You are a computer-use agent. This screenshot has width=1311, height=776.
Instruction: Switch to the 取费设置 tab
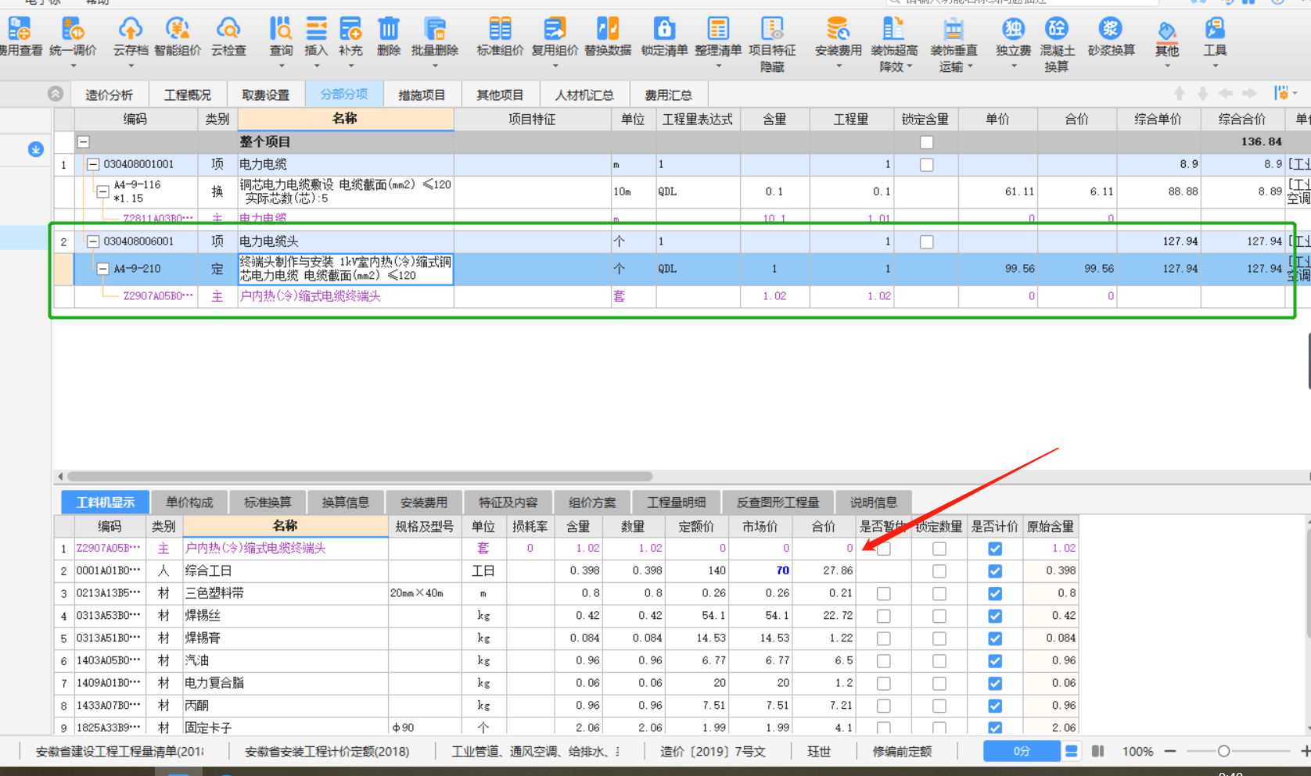(265, 95)
